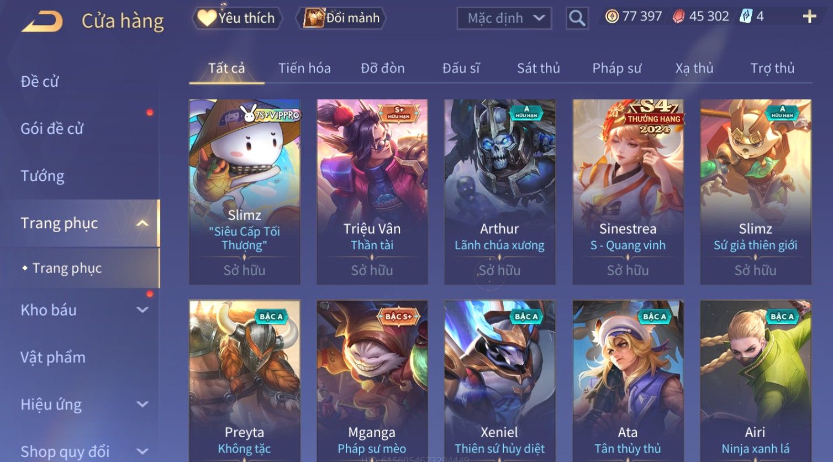Click the blue voucher currency icon
This screenshot has height=462, width=833.
point(746,17)
